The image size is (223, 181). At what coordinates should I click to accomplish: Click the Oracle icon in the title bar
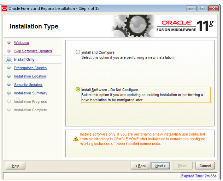5,8
